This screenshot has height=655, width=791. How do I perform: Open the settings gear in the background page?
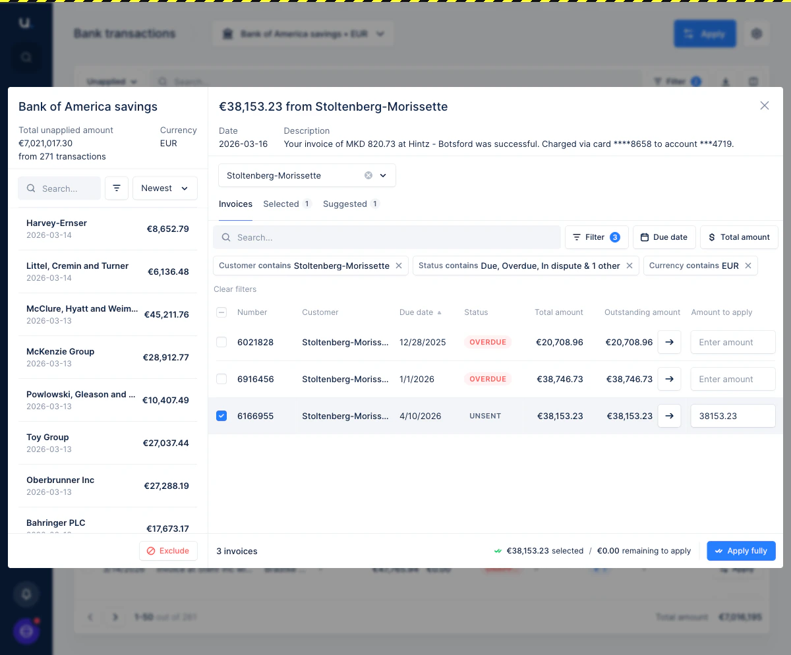[757, 34]
